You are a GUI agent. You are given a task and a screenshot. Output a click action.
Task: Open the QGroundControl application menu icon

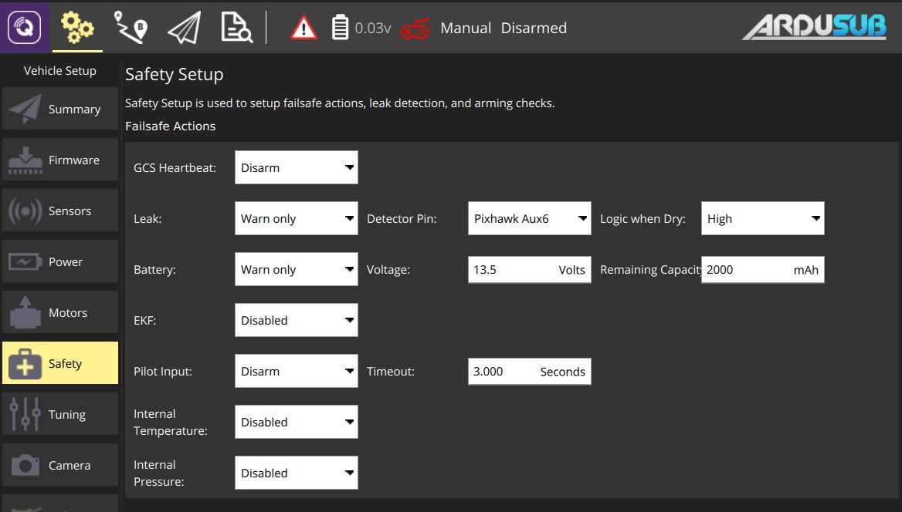[24, 27]
